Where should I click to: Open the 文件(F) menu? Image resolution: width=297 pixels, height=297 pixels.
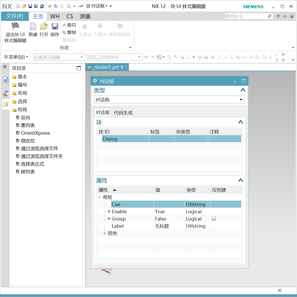point(14,16)
